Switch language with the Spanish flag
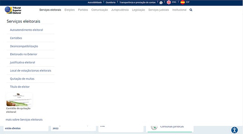 pos(183,2)
